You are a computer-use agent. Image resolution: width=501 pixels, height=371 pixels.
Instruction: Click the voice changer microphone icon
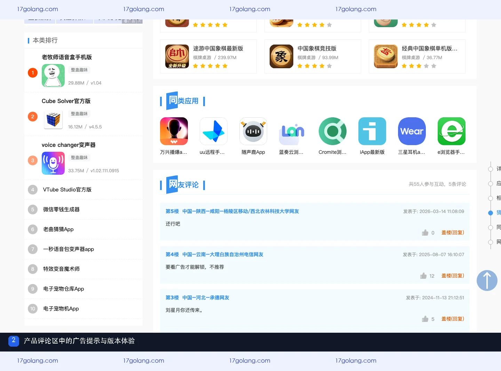pos(53,163)
